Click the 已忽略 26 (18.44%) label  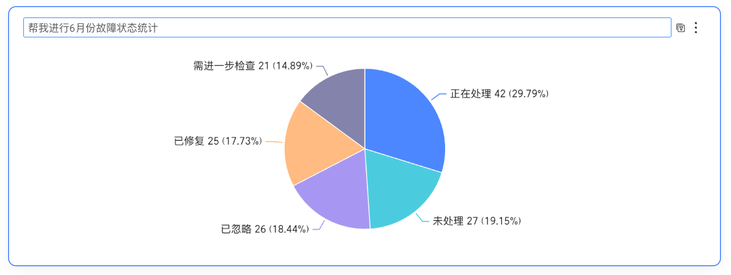265,229
